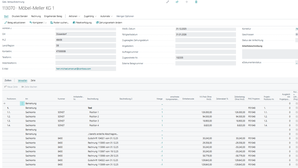Click the PLZ field showing 48436
Screen dimensions: 298x168
(86, 40)
